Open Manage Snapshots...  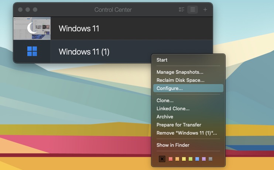point(188,72)
